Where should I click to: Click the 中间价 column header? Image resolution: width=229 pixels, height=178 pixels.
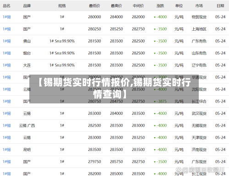coord(138,6)
